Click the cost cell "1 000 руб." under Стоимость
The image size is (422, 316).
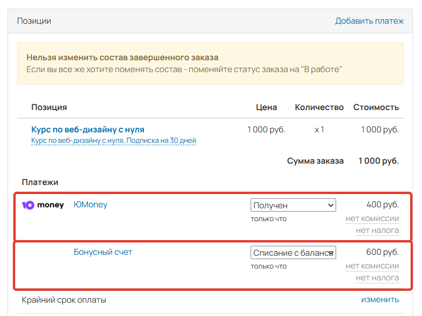pyautogui.click(x=380, y=130)
